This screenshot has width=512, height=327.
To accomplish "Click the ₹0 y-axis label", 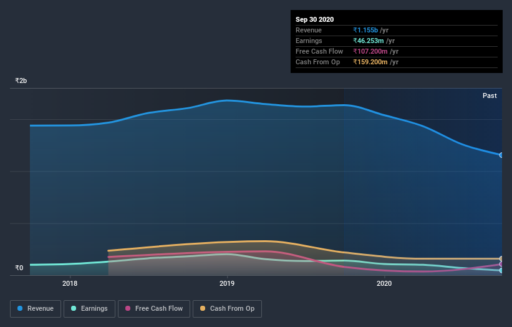I will (19, 268).
